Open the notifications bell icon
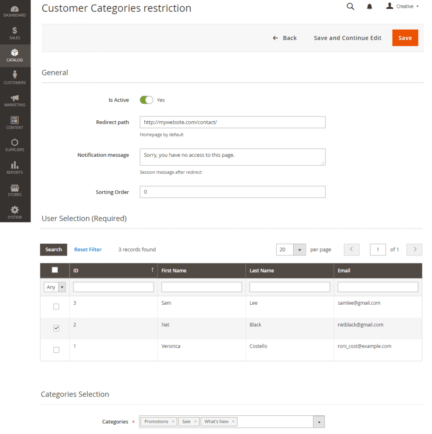The height and width of the screenshot is (434, 432). click(370, 7)
